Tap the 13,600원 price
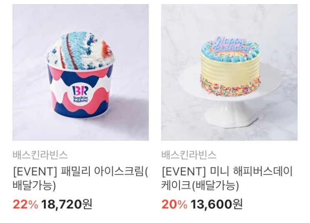Screen dimensions: 310x223 tap(216, 204)
